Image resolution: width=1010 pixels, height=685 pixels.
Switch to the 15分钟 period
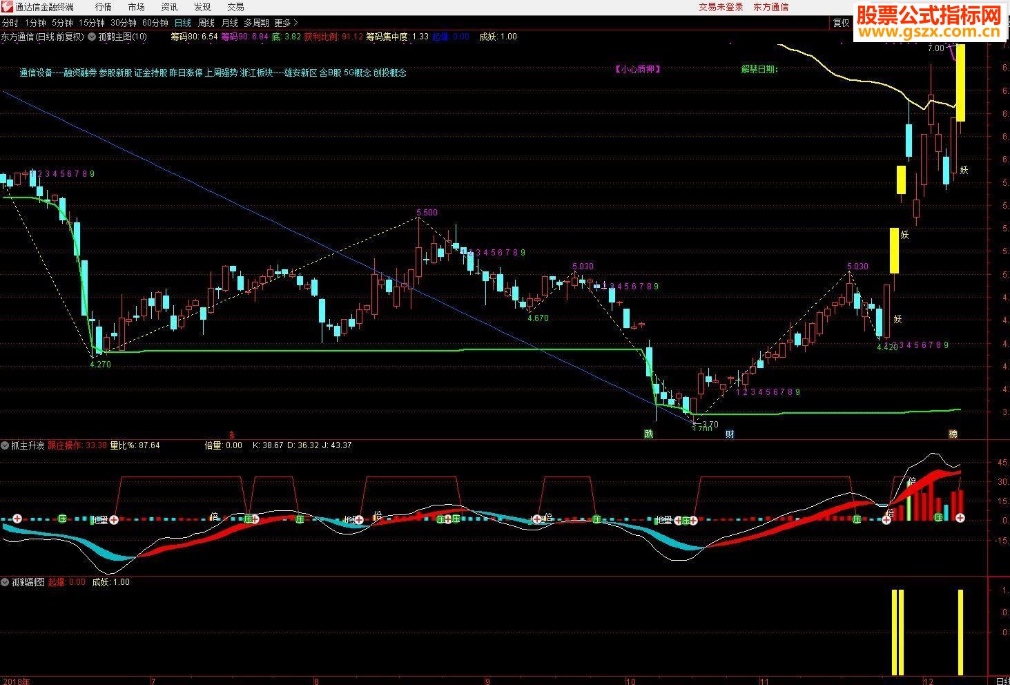[92, 23]
